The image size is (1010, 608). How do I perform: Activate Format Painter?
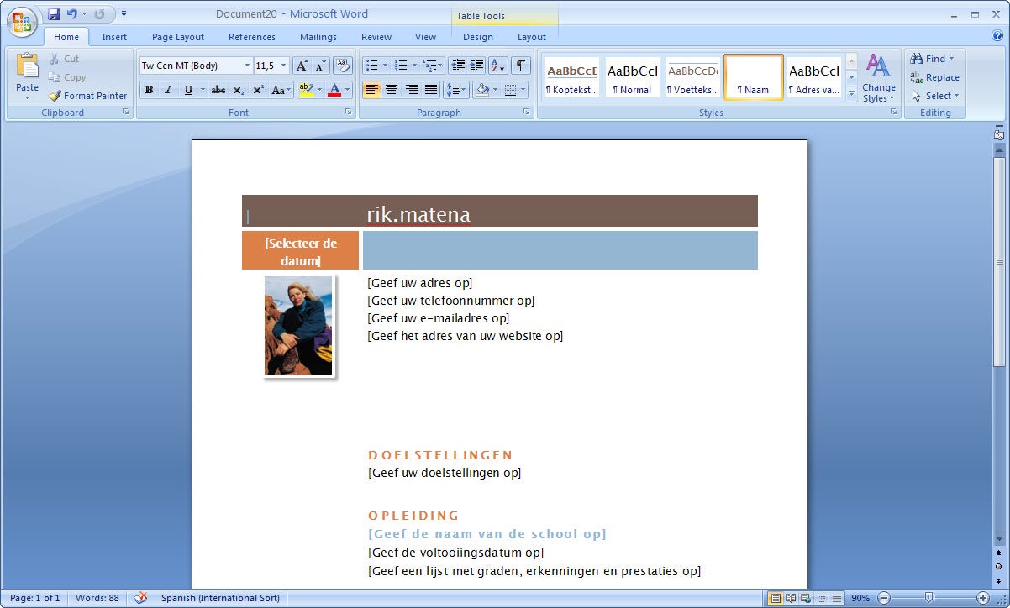tap(87, 96)
